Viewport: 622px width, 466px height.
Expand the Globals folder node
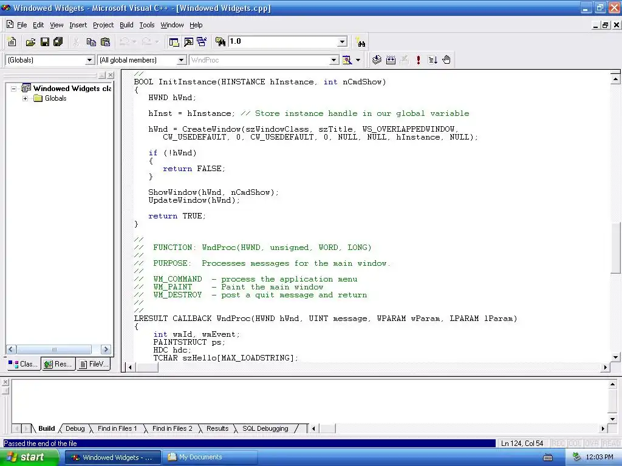click(x=26, y=98)
